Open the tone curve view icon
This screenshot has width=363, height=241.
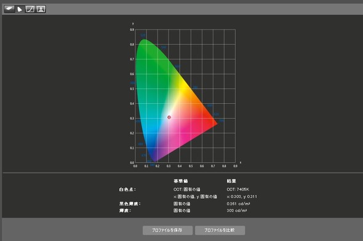point(30,9)
